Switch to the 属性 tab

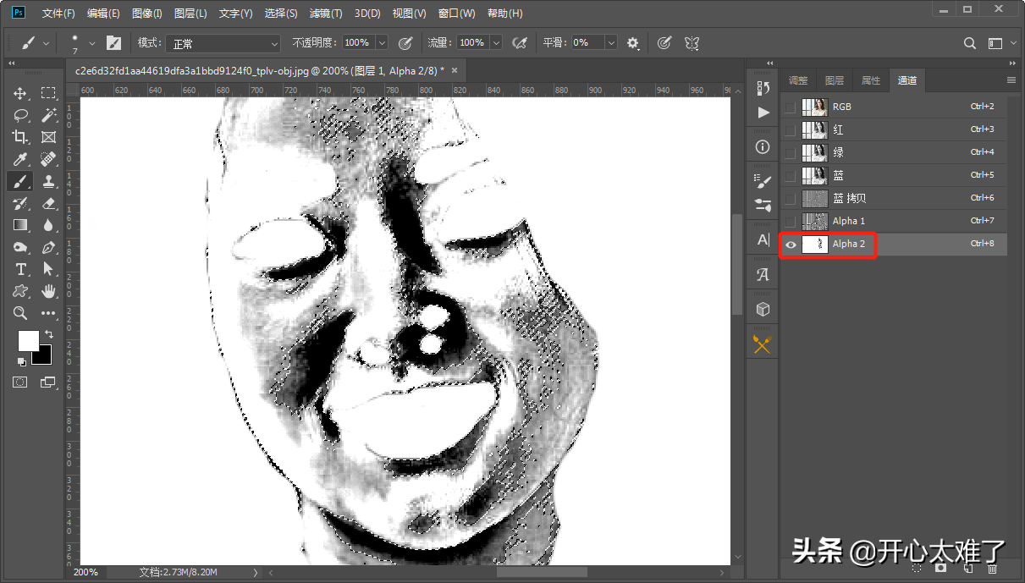[x=871, y=80]
